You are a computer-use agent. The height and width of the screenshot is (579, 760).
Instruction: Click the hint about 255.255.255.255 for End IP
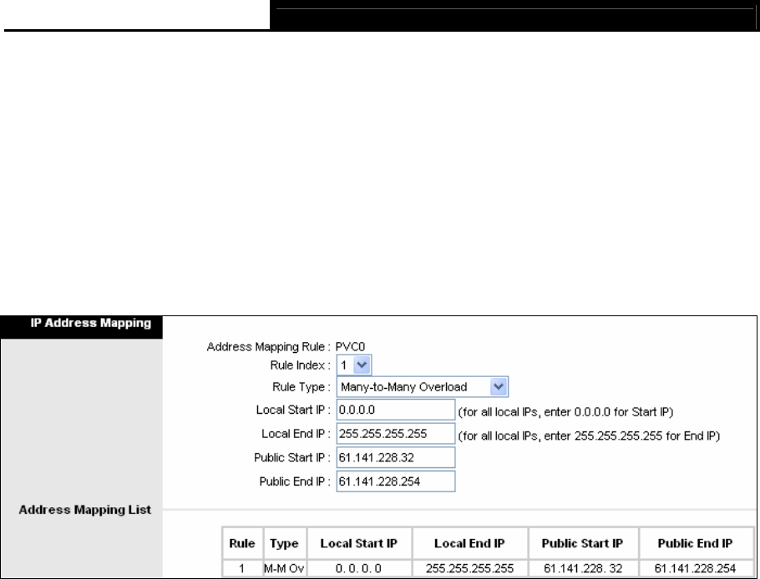pyautogui.click(x=589, y=436)
